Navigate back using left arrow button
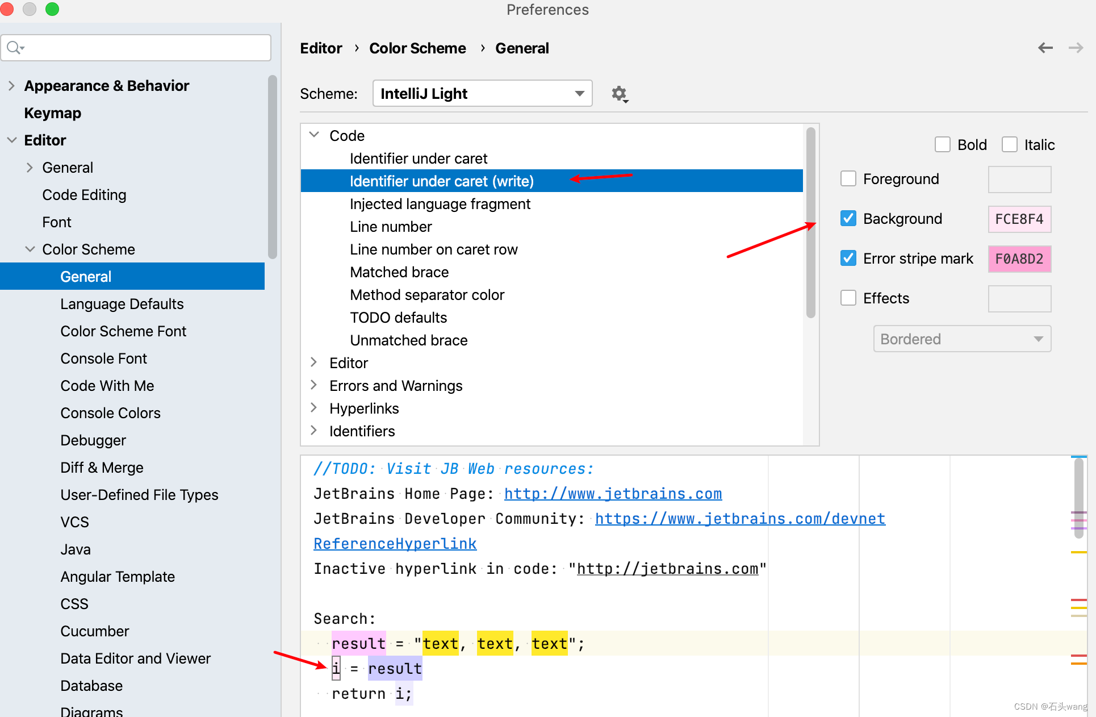 1045,47
